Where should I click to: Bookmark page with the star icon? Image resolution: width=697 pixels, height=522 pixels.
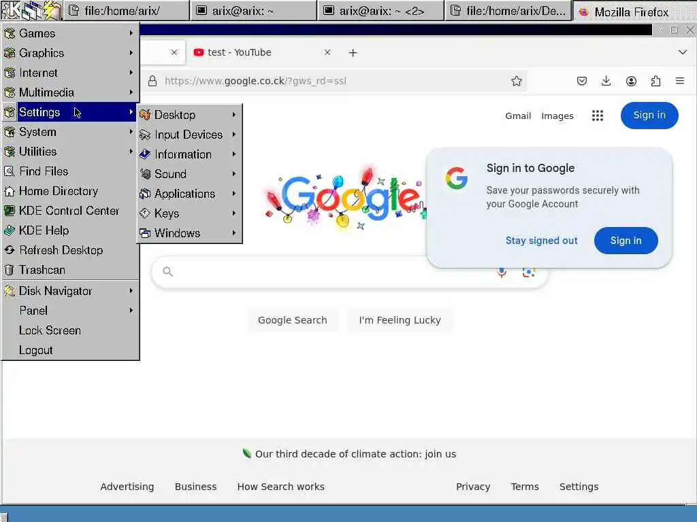[x=516, y=81]
